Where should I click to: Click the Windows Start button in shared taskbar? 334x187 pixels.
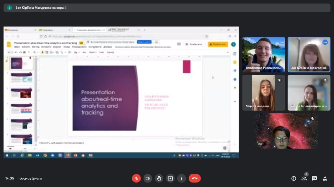pos(7,156)
